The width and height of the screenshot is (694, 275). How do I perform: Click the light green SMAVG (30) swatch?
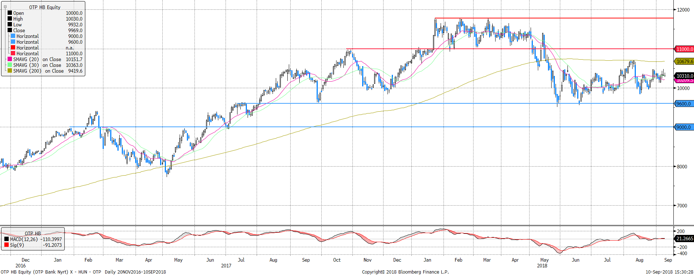pos(10,65)
